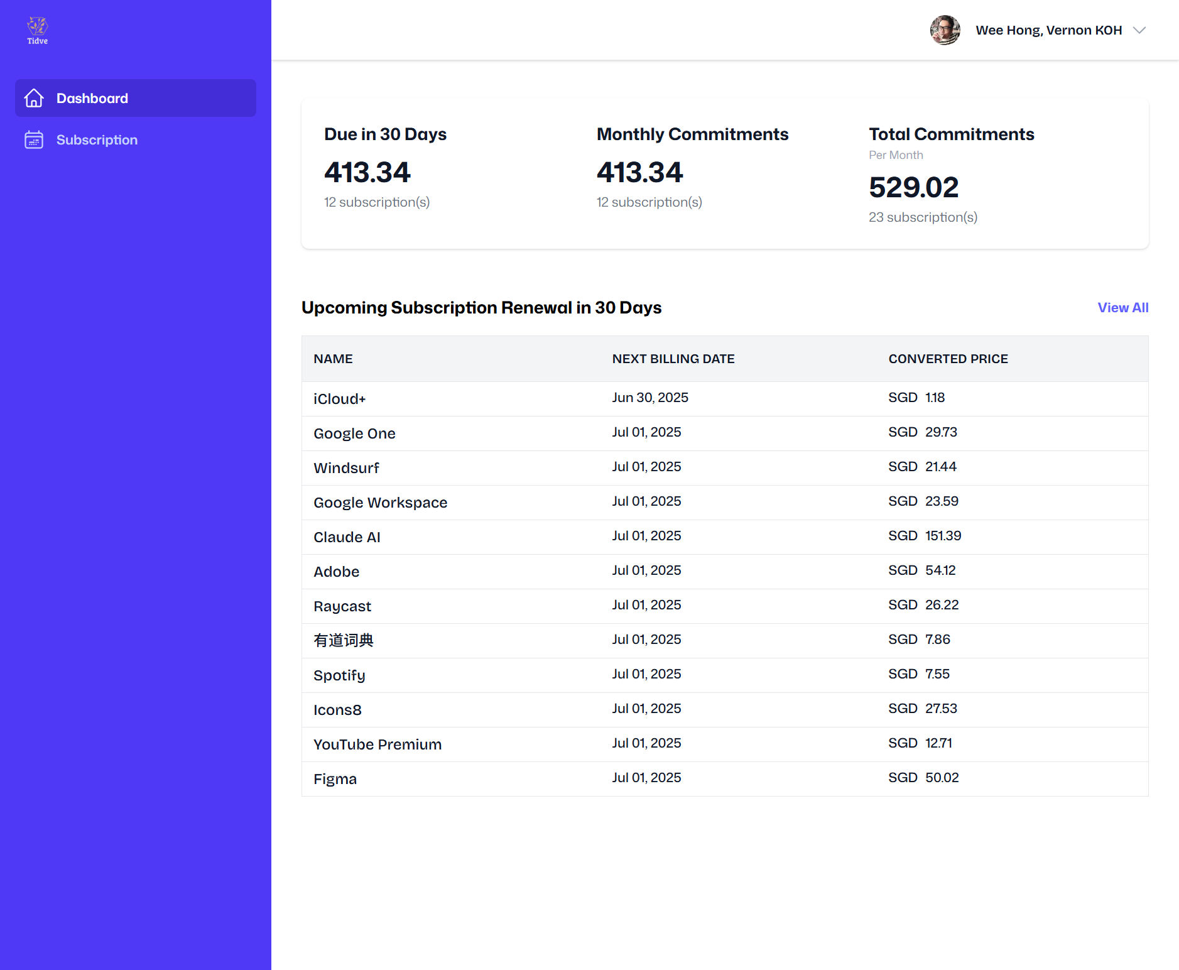Click the SGD 50.02 price for Figma
1179x970 pixels.
(x=923, y=778)
